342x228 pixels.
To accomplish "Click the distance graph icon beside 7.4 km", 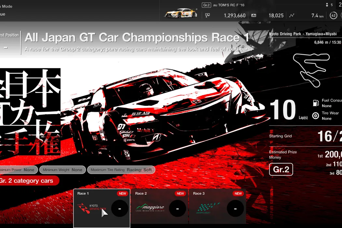I will pos(292,15).
